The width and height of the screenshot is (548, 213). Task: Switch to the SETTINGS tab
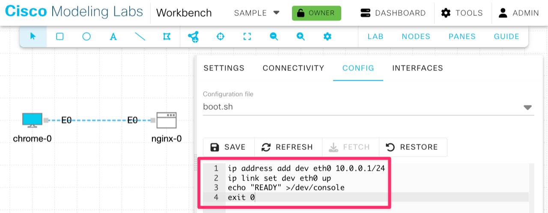coord(224,68)
